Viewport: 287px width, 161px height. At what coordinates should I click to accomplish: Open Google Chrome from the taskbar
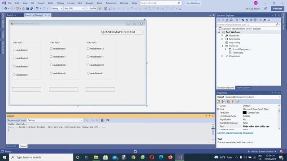click(x=133, y=157)
